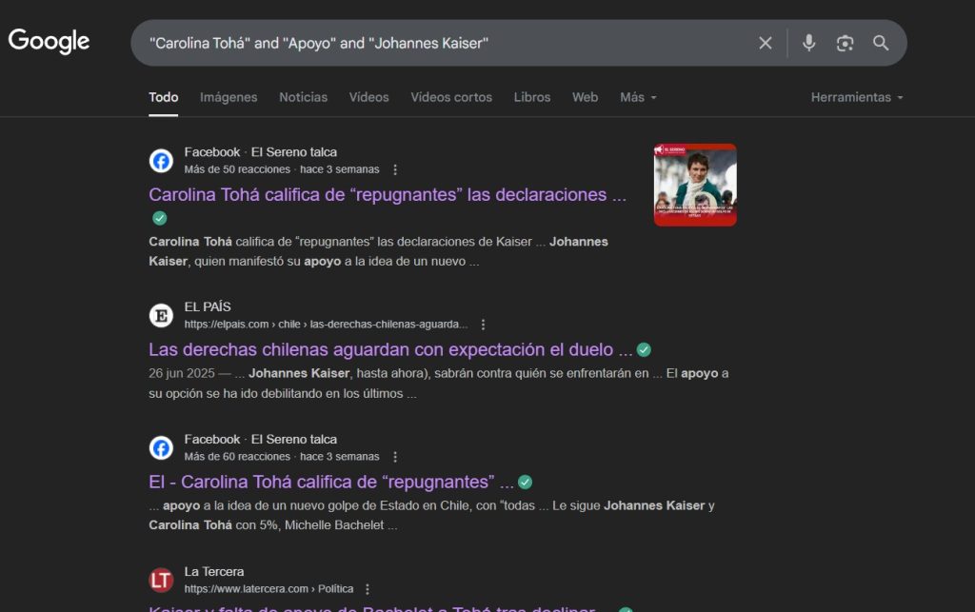Screen dimensions: 975x612
Task: Open the Herramientas dropdown
Action: tap(857, 97)
